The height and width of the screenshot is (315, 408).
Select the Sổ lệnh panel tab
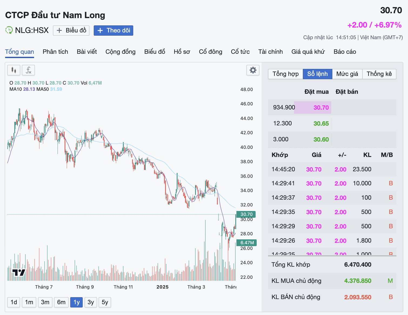coord(317,74)
